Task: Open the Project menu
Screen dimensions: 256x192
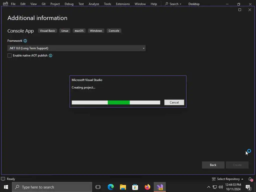Action: 55,4
